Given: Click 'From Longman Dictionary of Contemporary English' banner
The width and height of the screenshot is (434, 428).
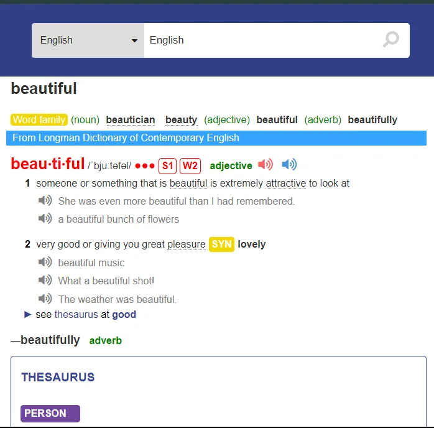Looking at the screenshot, I should coord(216,138).
